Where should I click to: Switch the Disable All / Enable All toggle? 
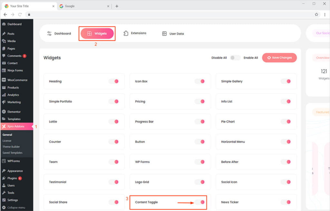click(235, 58)
